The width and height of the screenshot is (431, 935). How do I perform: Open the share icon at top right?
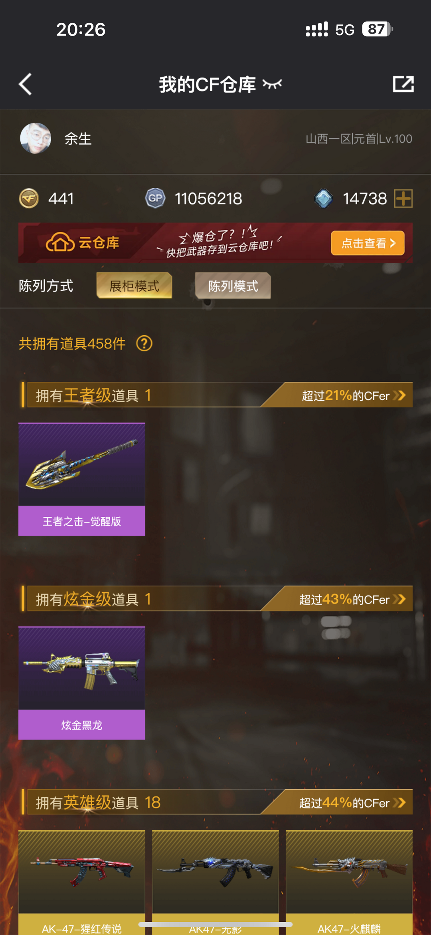click(x=403, y=84)
